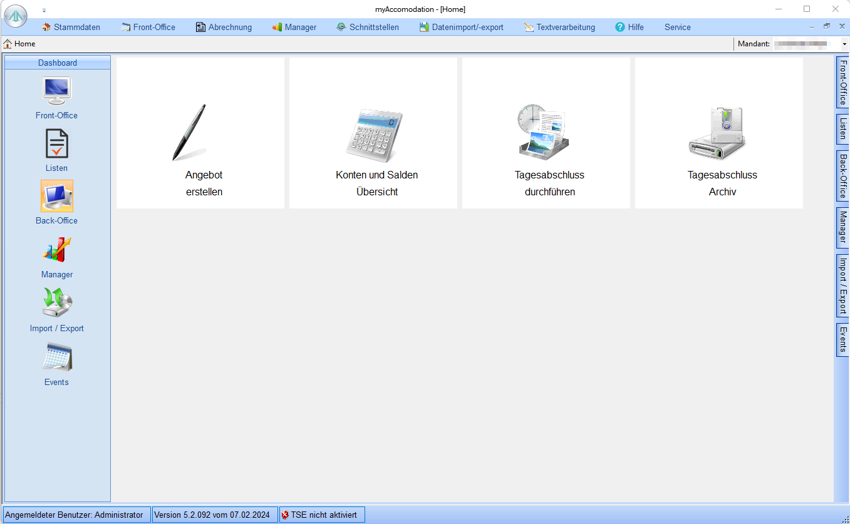This screenshot has height=524, width=850.
Task: Open Konten und Salden calculator tile
Action: coord(373,133)
